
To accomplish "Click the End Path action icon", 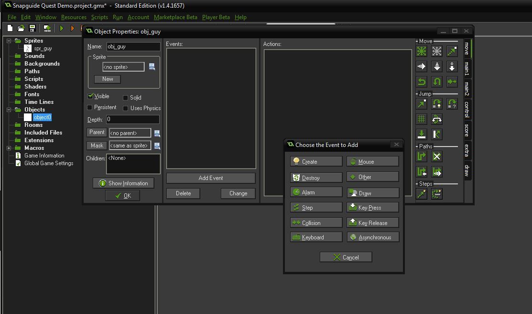I will tap(436, 156).
